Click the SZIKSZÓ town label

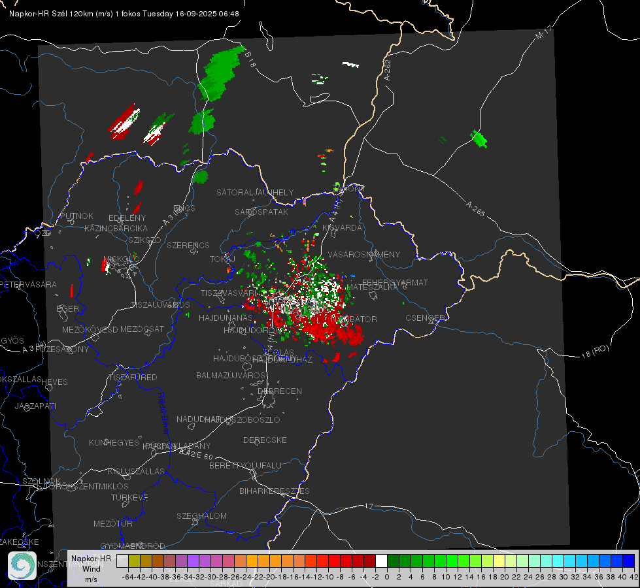pos(144,240)
